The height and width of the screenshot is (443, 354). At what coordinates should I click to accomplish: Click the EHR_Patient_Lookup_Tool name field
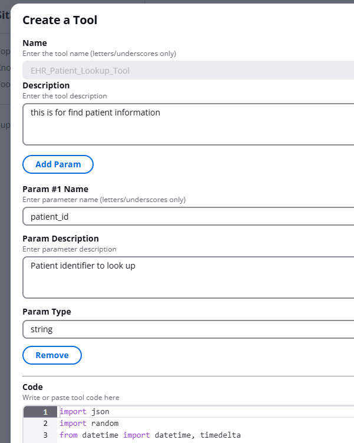[188, 70]
